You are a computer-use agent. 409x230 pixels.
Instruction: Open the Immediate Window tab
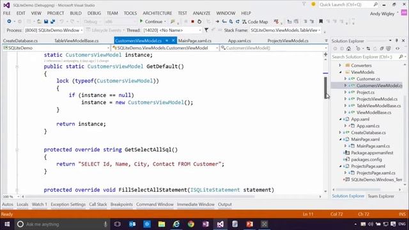[x=196, y=204]
